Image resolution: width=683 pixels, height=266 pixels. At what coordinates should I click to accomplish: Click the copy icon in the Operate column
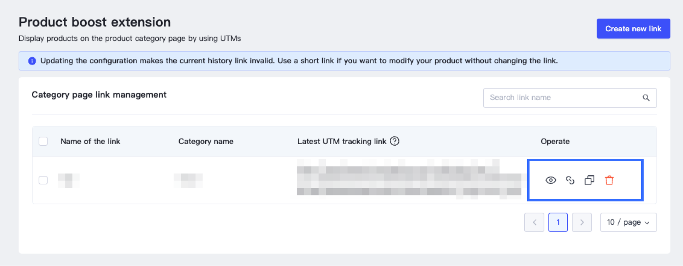[589, 181]
